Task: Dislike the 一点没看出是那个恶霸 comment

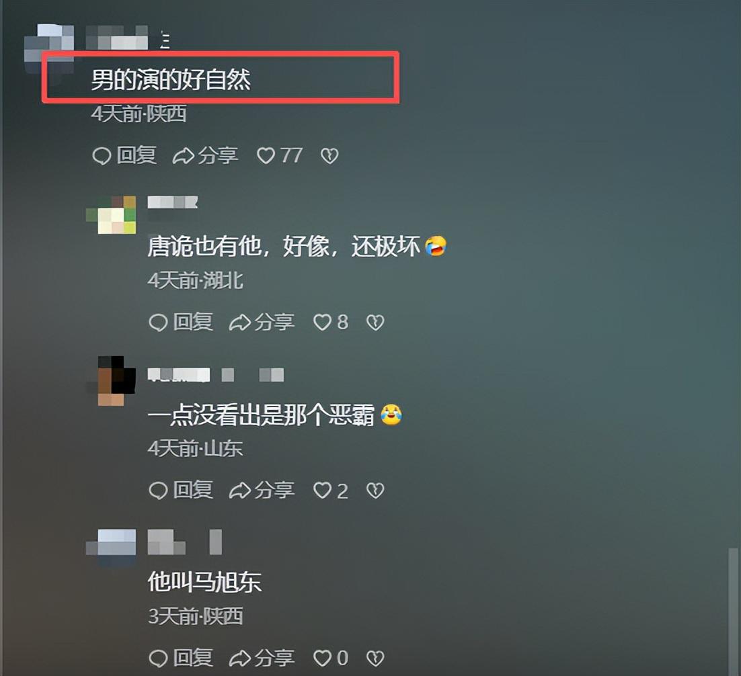Action: point(375,491)
